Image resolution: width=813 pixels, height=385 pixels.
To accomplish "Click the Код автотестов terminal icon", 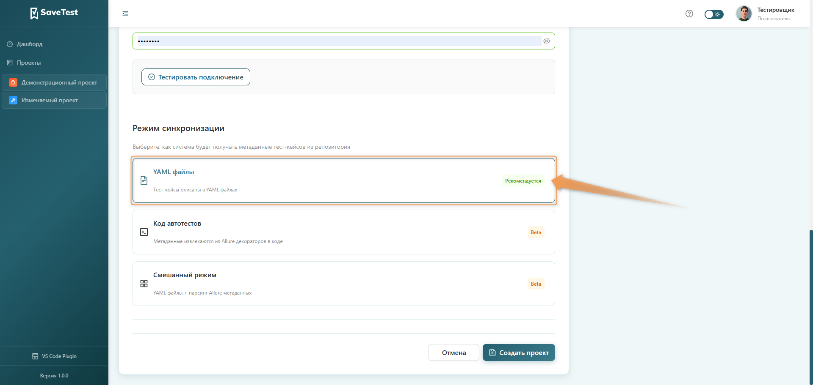I will click(144, 232).
